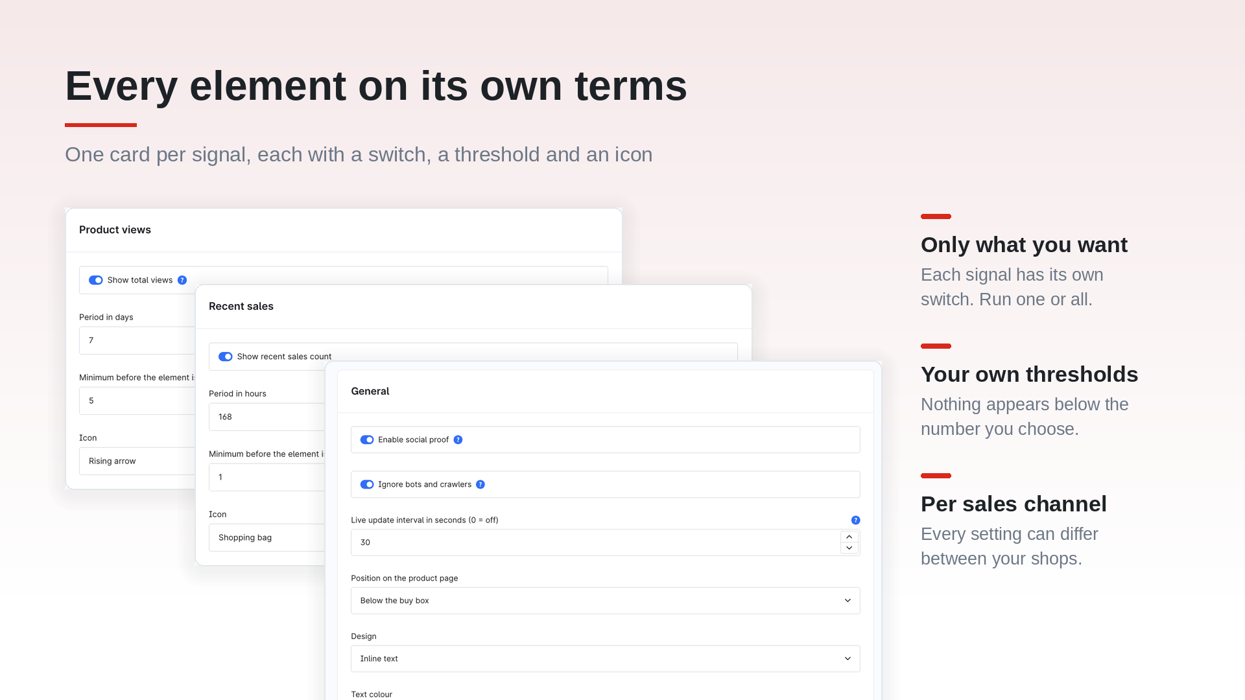Click the Text colour label

[x=372, y=694]
